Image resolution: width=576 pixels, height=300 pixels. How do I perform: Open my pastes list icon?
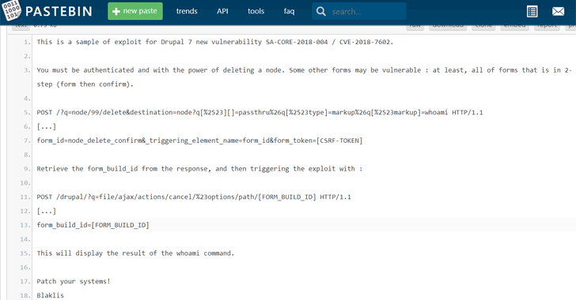tap(532, 11)
